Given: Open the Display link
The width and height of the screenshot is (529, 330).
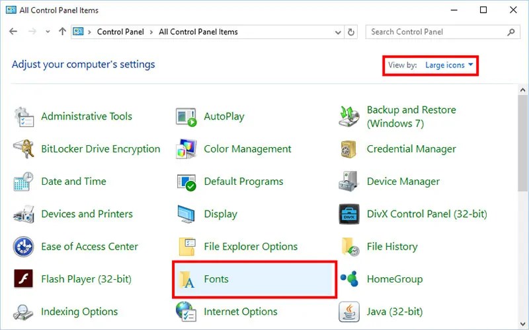Looking at the screenshot, I should click(x=221, y=214).
